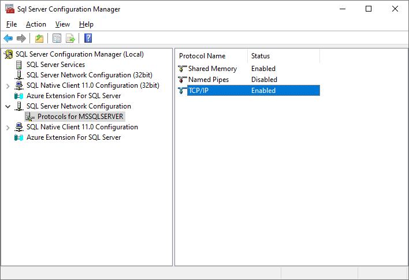Click the TCP/IP protocol icon
The width and height of the screenshot is (409, 280).
[x=183, y=91]
